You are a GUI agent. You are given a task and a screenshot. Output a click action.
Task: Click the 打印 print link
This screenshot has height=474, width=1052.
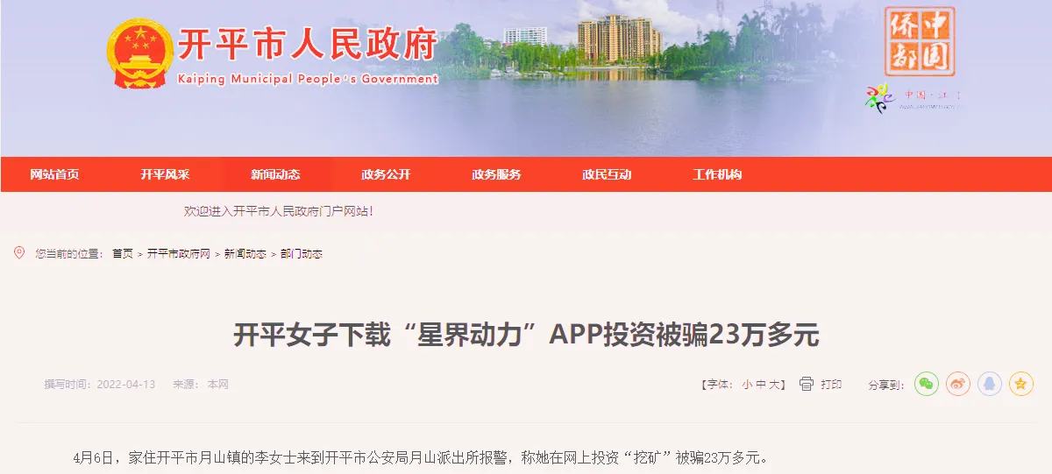[x=831, y=385]
